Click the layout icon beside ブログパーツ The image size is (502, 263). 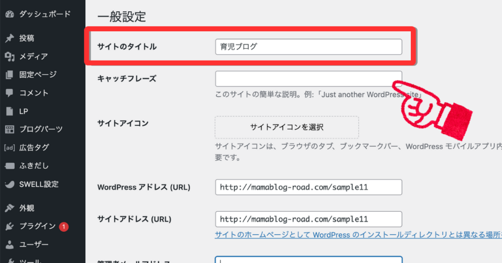pos(10,129)
